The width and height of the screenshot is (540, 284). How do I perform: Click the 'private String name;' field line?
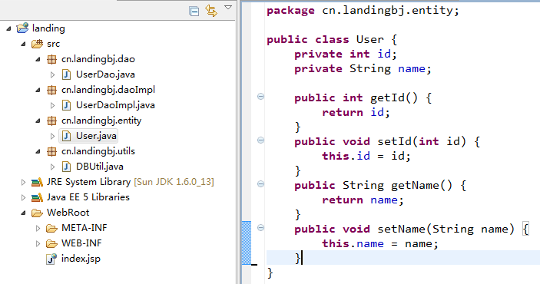363,69
